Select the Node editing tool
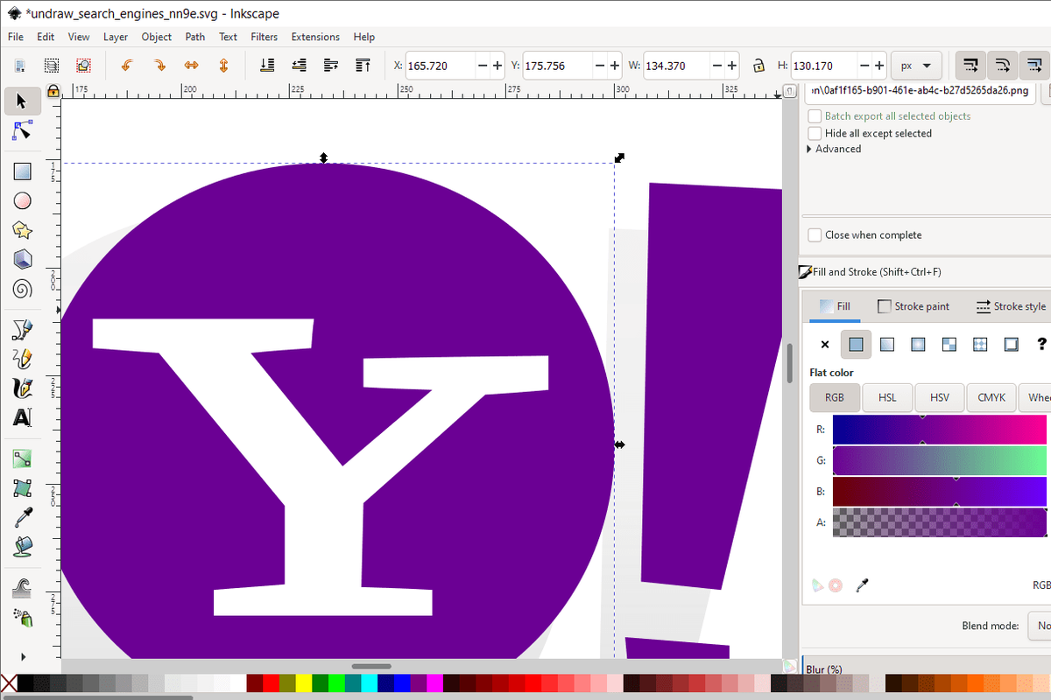 pos(23,130)
